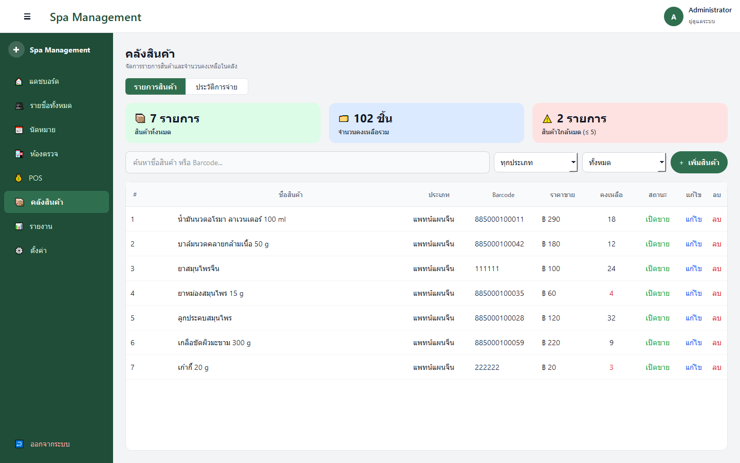Click the นัดหมาย calendar icon
The width and height of the screenshot is (740, 463).
click(x=19, y=130)
